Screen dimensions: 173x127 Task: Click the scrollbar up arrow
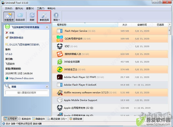(170, 24)
